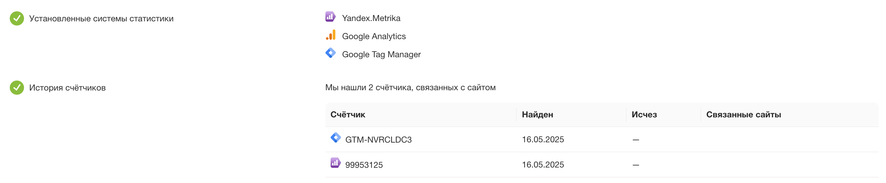The height and width of the screenshot is (183, 886).
Task: Click the Исчез column header
Action: click(x=644, y=115)
